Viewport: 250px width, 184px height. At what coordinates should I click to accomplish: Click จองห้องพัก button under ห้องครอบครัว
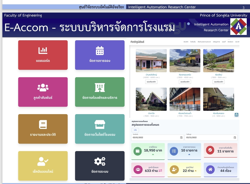pyautogui.click(x=185, y=82)
